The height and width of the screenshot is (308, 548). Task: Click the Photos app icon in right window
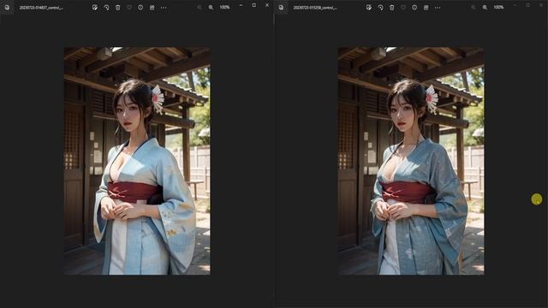tap(281, 8)
